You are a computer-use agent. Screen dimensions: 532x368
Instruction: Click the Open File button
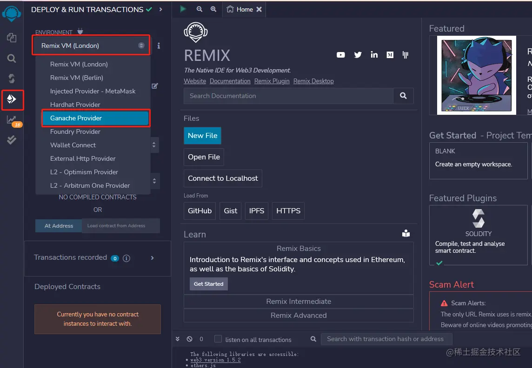(x=204, y=157)
